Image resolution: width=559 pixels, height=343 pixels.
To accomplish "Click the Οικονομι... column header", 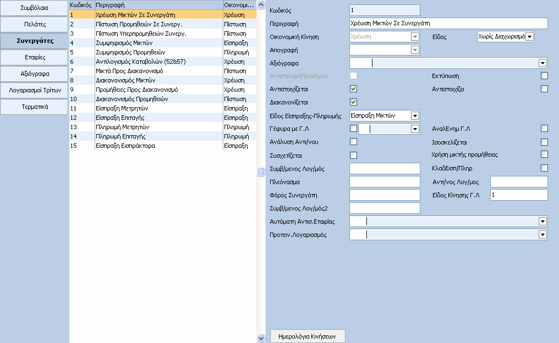I will pos(239,5).
